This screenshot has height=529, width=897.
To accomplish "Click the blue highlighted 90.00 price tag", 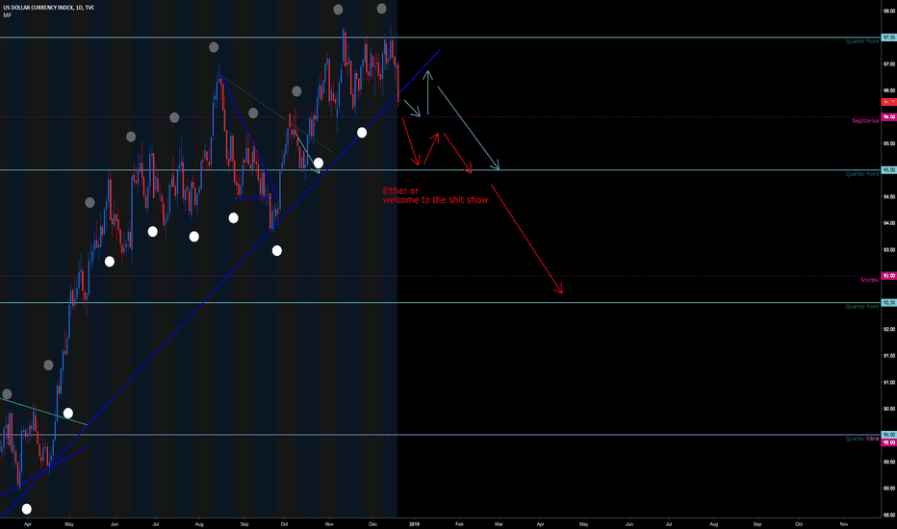I will (889, 435).
